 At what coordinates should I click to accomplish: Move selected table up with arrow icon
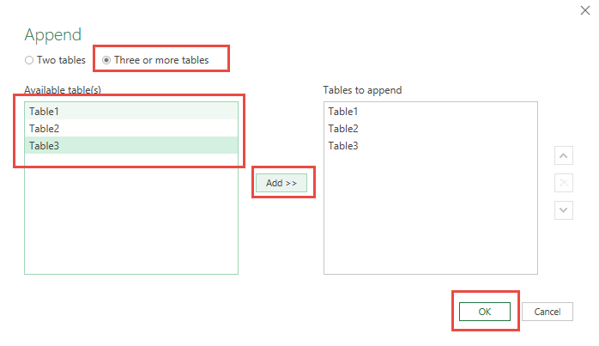(x=564, y=155)
